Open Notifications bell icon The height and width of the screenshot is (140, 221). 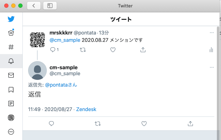point(11,61)
